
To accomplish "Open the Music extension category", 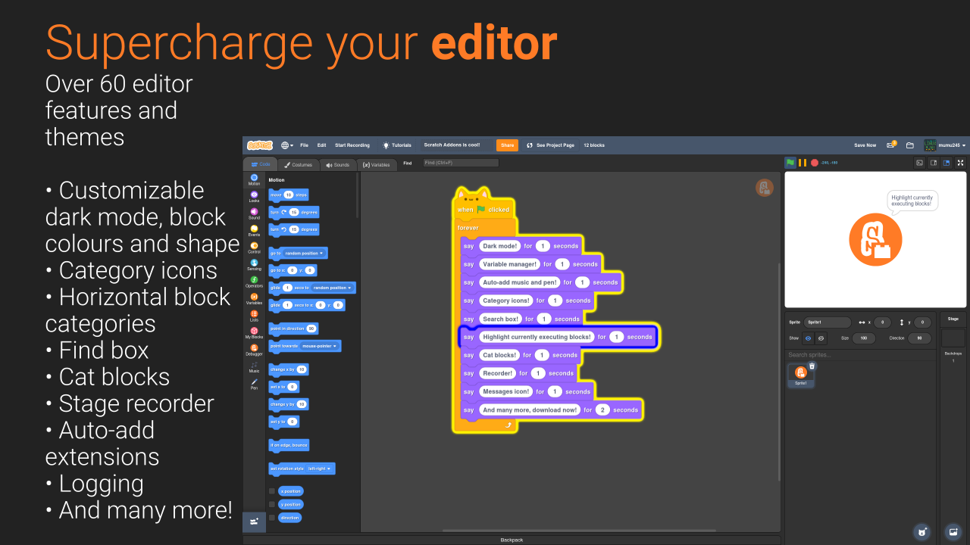I will (x=254, y=367).
